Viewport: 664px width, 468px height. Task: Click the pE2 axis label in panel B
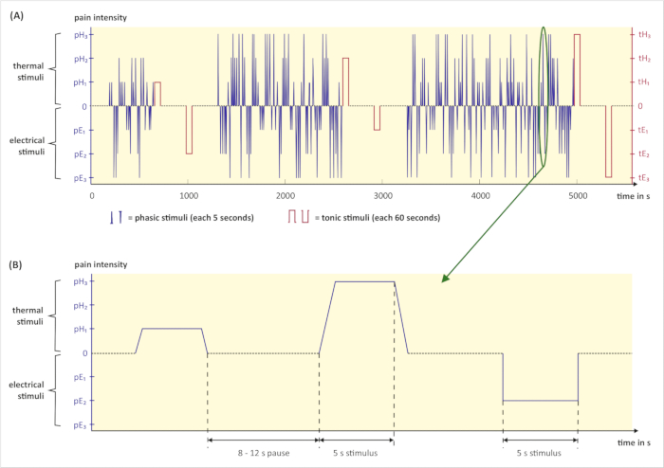pos(80,401)
